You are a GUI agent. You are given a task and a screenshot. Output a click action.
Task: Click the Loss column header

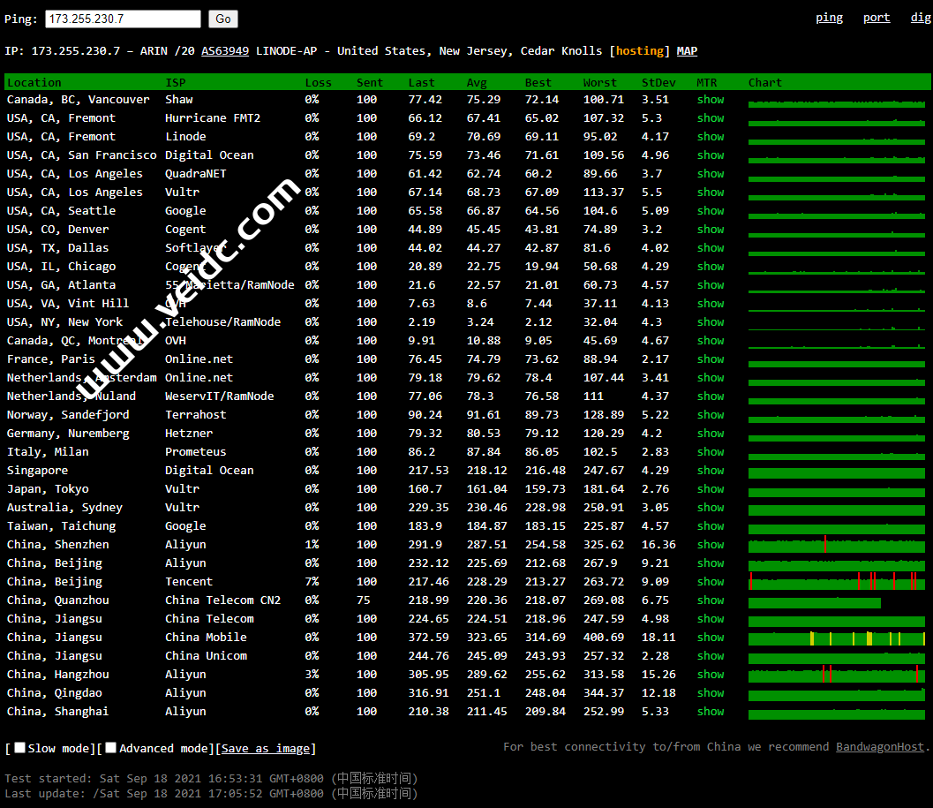(x=318, y=83)
